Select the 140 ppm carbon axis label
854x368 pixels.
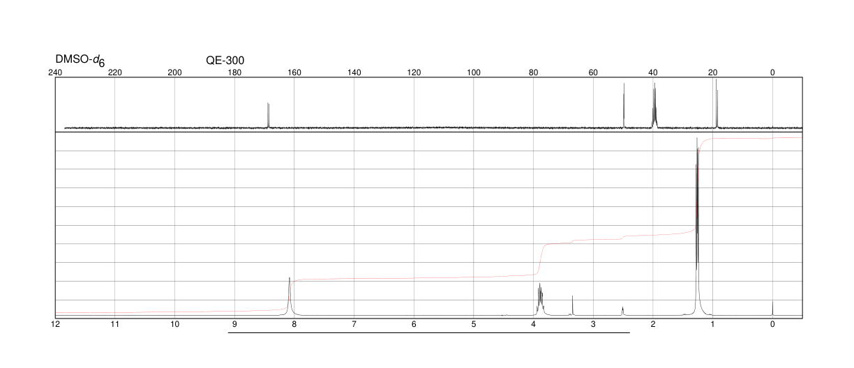(x=354, y=72)
